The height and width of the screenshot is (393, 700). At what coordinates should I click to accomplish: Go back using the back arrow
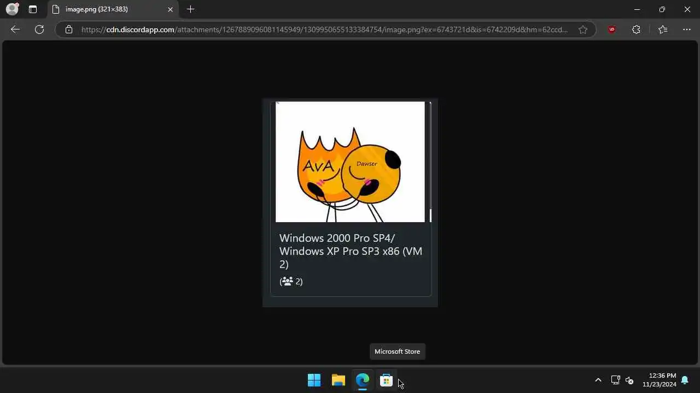(x=15, y=29)
